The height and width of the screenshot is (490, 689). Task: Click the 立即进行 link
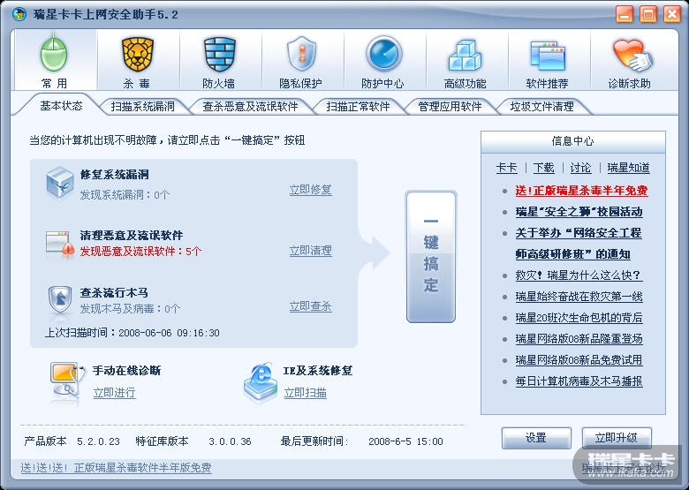click(x=114, y=393)
